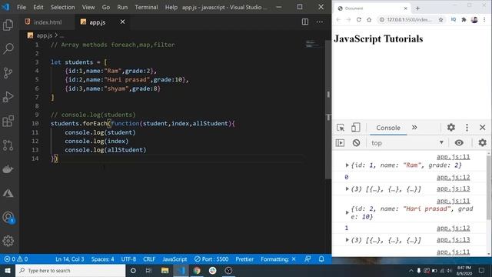Click the Port : 5500 Live Server item
Viewport: 492px width, 277px height.
coord(211,259)
